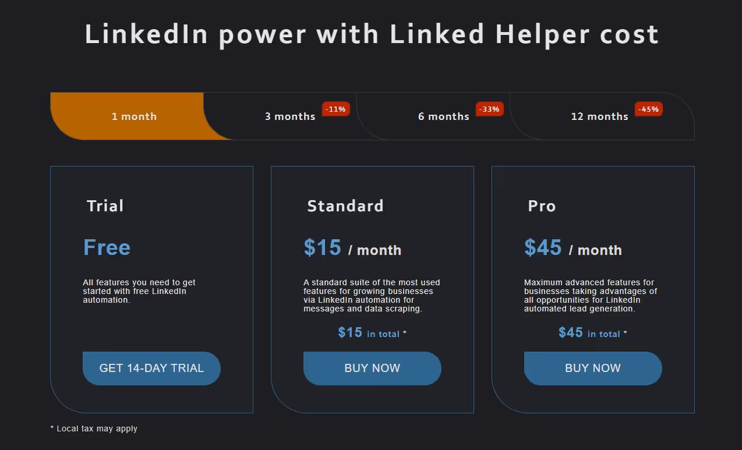Click the Free price label

[x=107, y=247]
